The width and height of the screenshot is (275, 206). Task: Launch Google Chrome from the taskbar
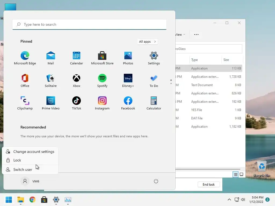[32, 200]
